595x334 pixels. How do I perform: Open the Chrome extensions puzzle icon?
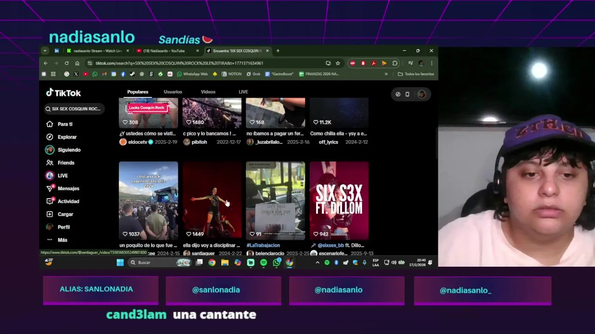(395, 63)
